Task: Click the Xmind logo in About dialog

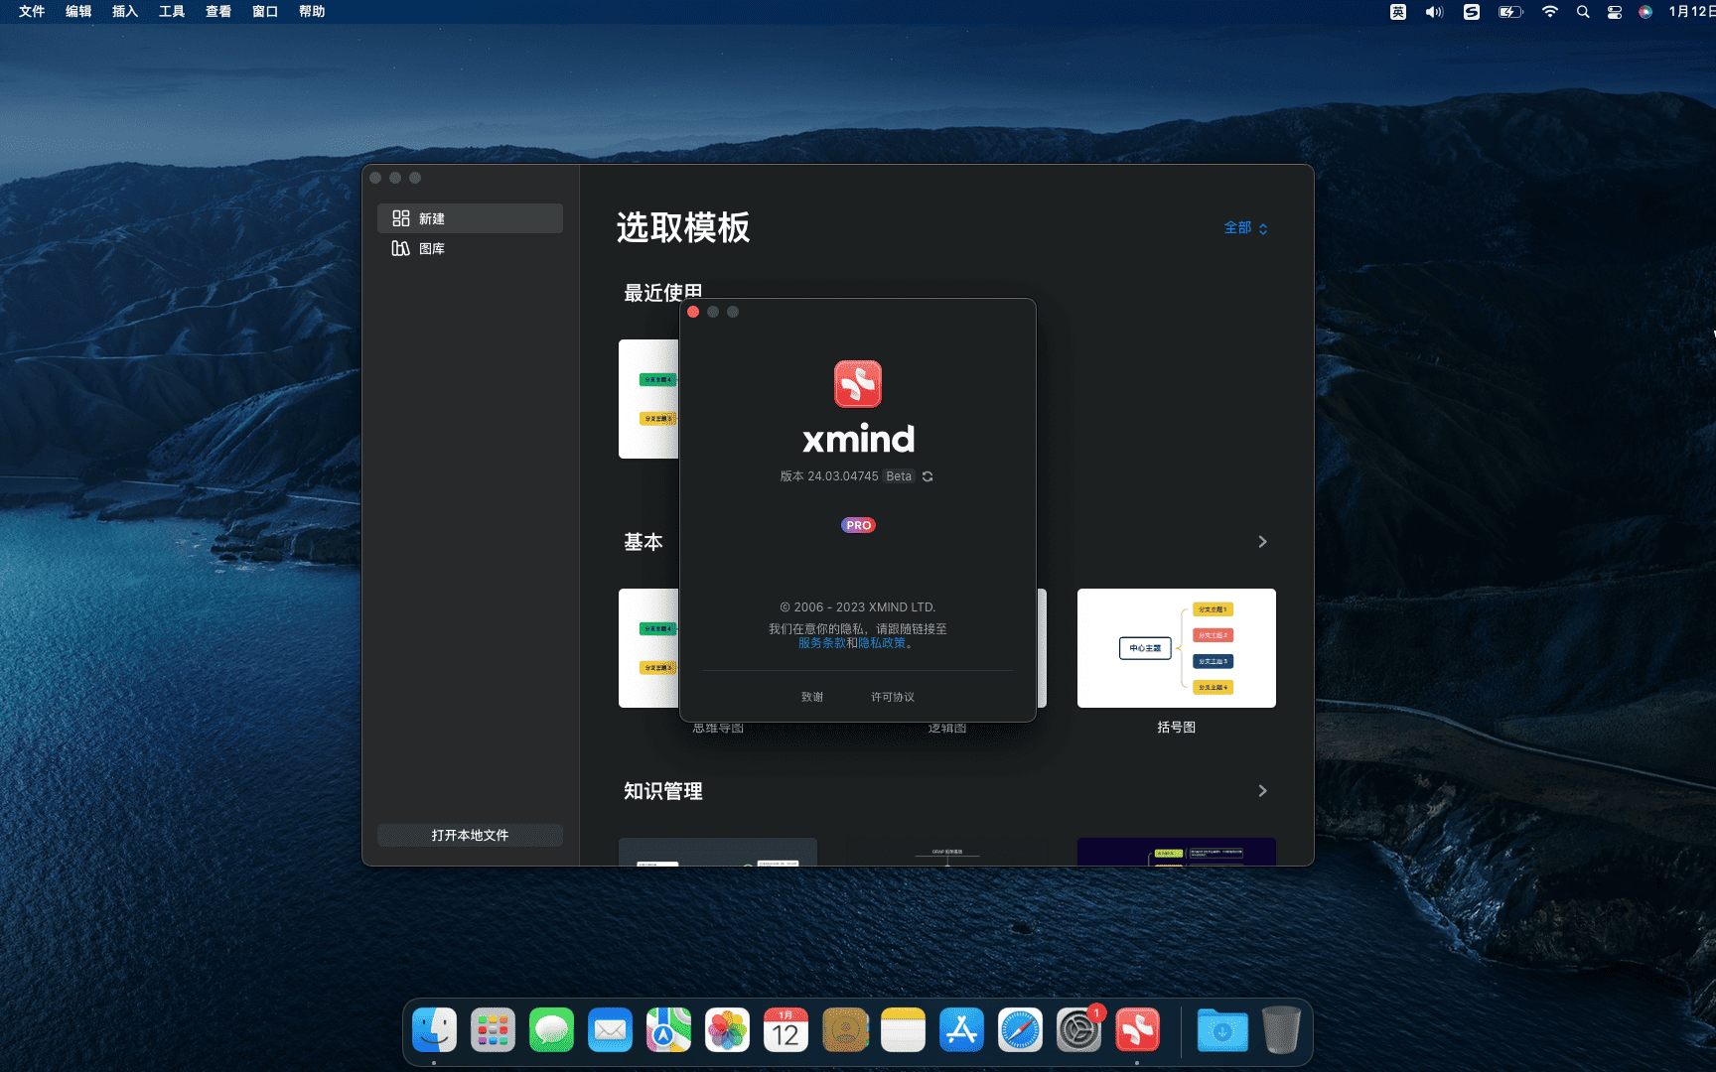Action: point(858,384)
